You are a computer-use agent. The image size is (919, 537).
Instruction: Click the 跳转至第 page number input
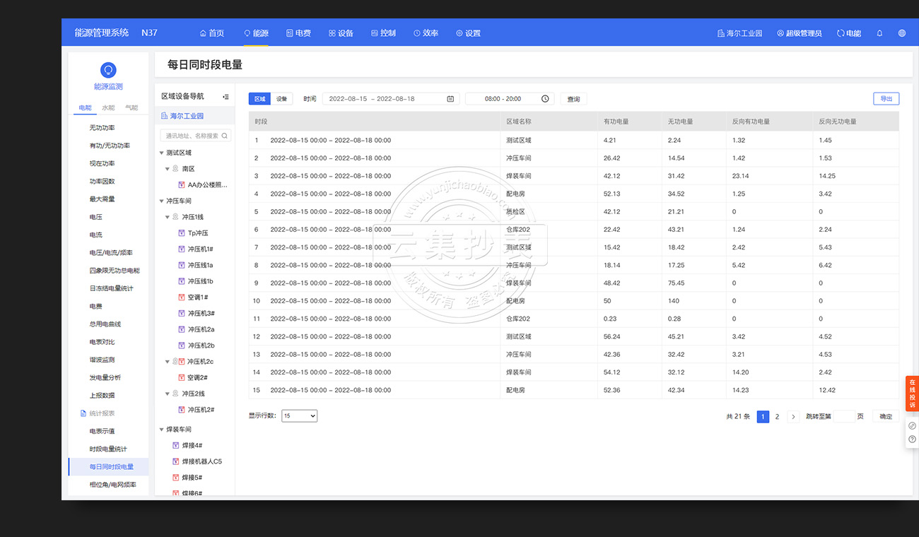coord(843,417)
